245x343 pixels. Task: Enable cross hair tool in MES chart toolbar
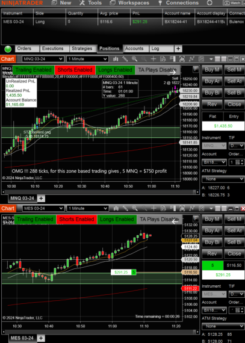tap(154, 208)
